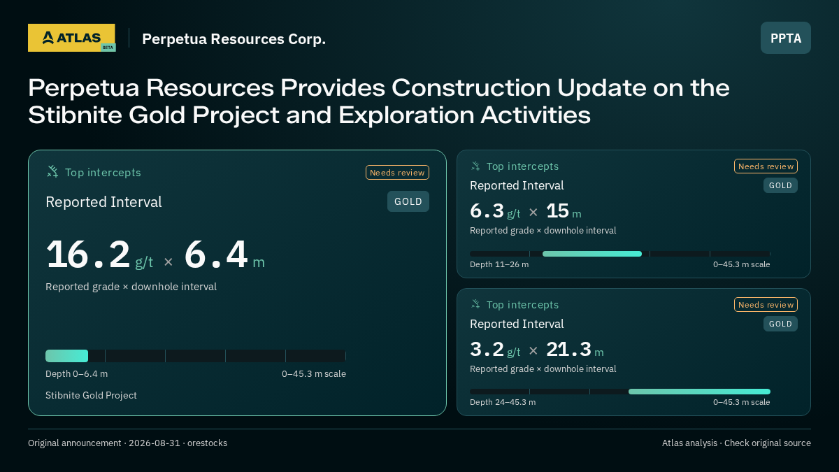Click the Depth 24–45.3 m progress bar
Screen dimensions: 839x472
[x=620, y=392]
